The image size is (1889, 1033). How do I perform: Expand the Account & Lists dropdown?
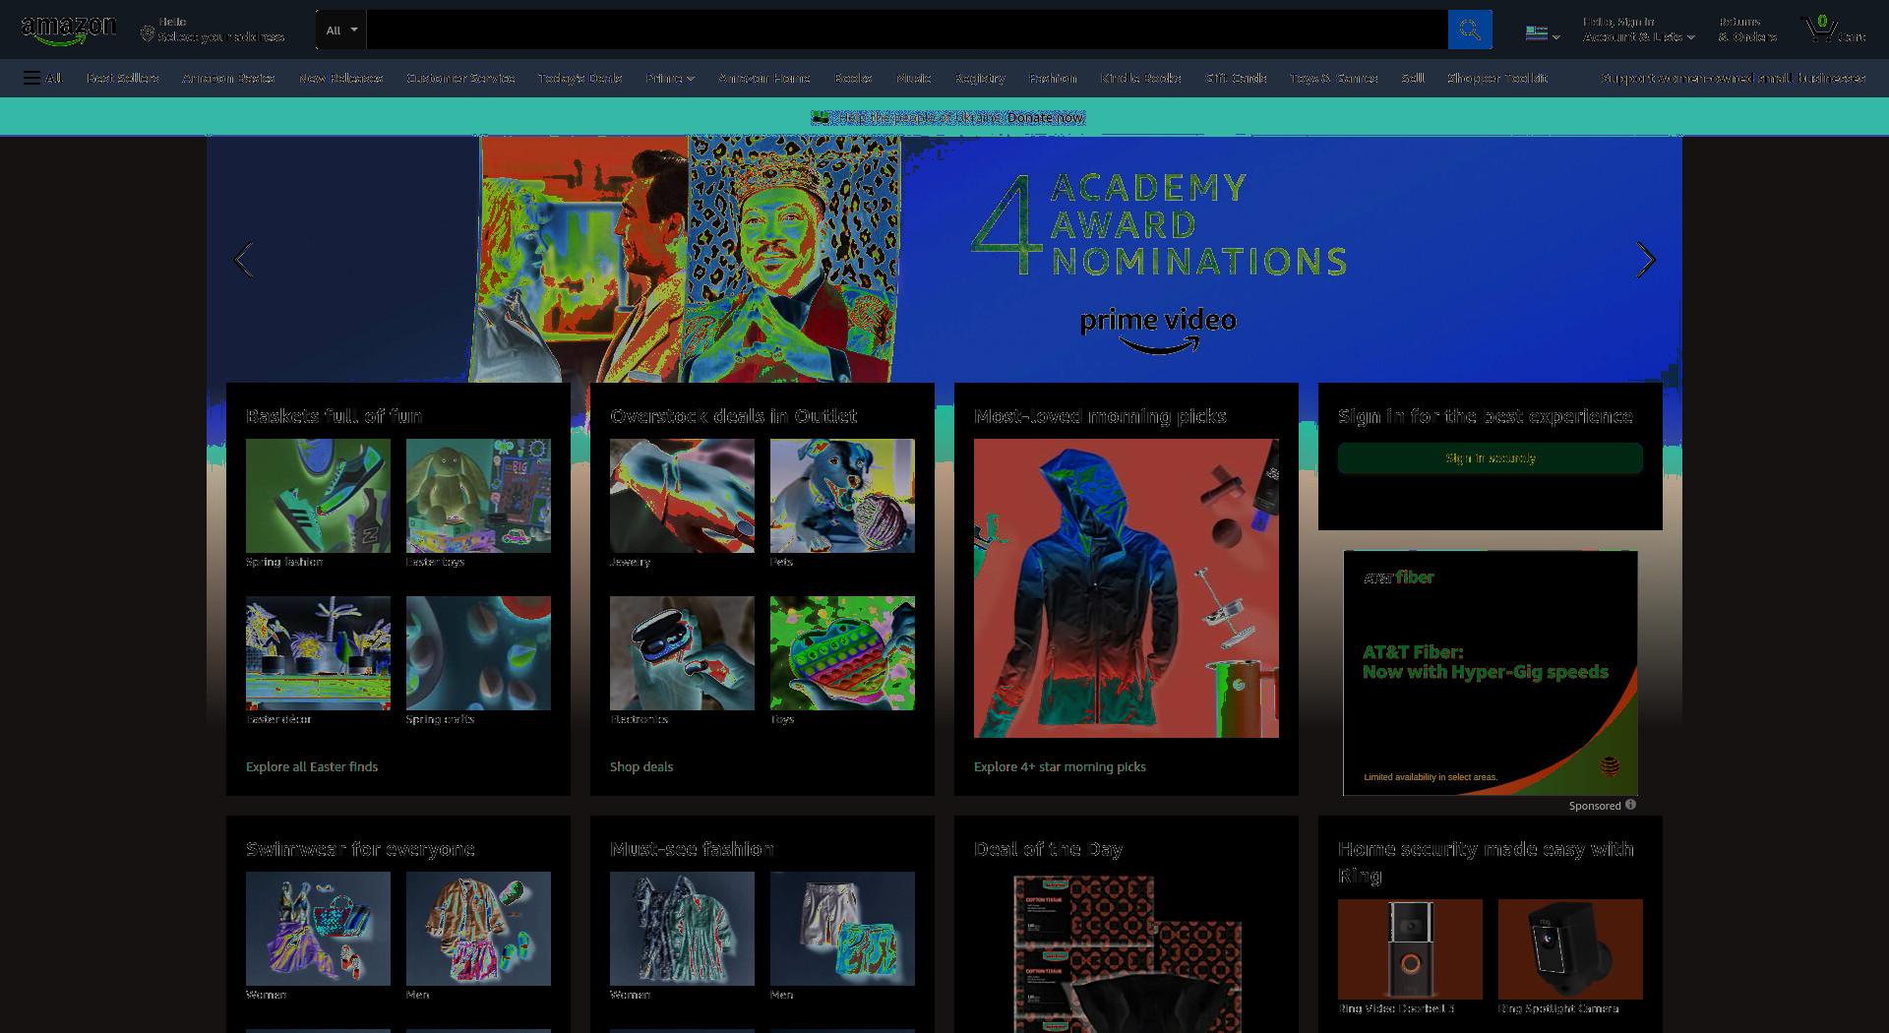(1638, 30)
